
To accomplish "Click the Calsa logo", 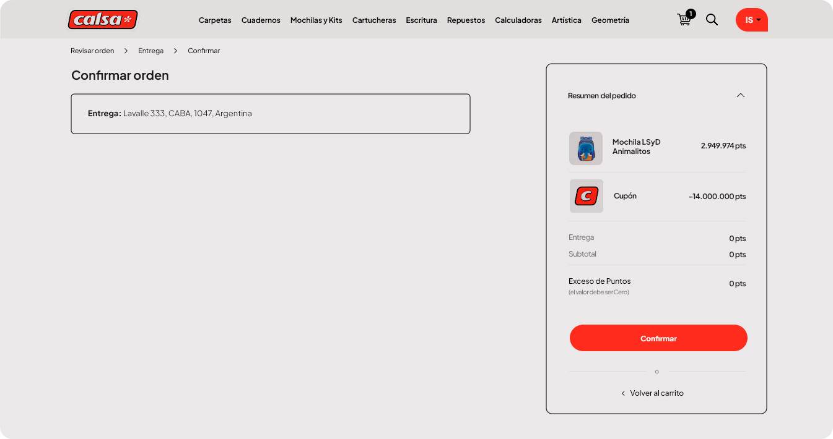I will 102,20.
